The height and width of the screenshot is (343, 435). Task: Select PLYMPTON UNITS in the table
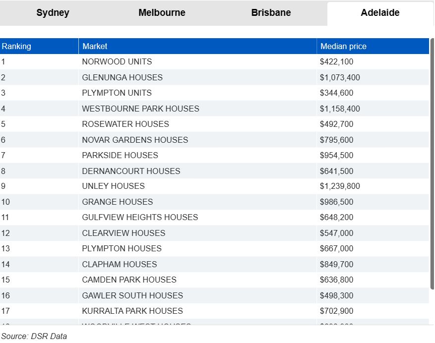pos(117,93)
